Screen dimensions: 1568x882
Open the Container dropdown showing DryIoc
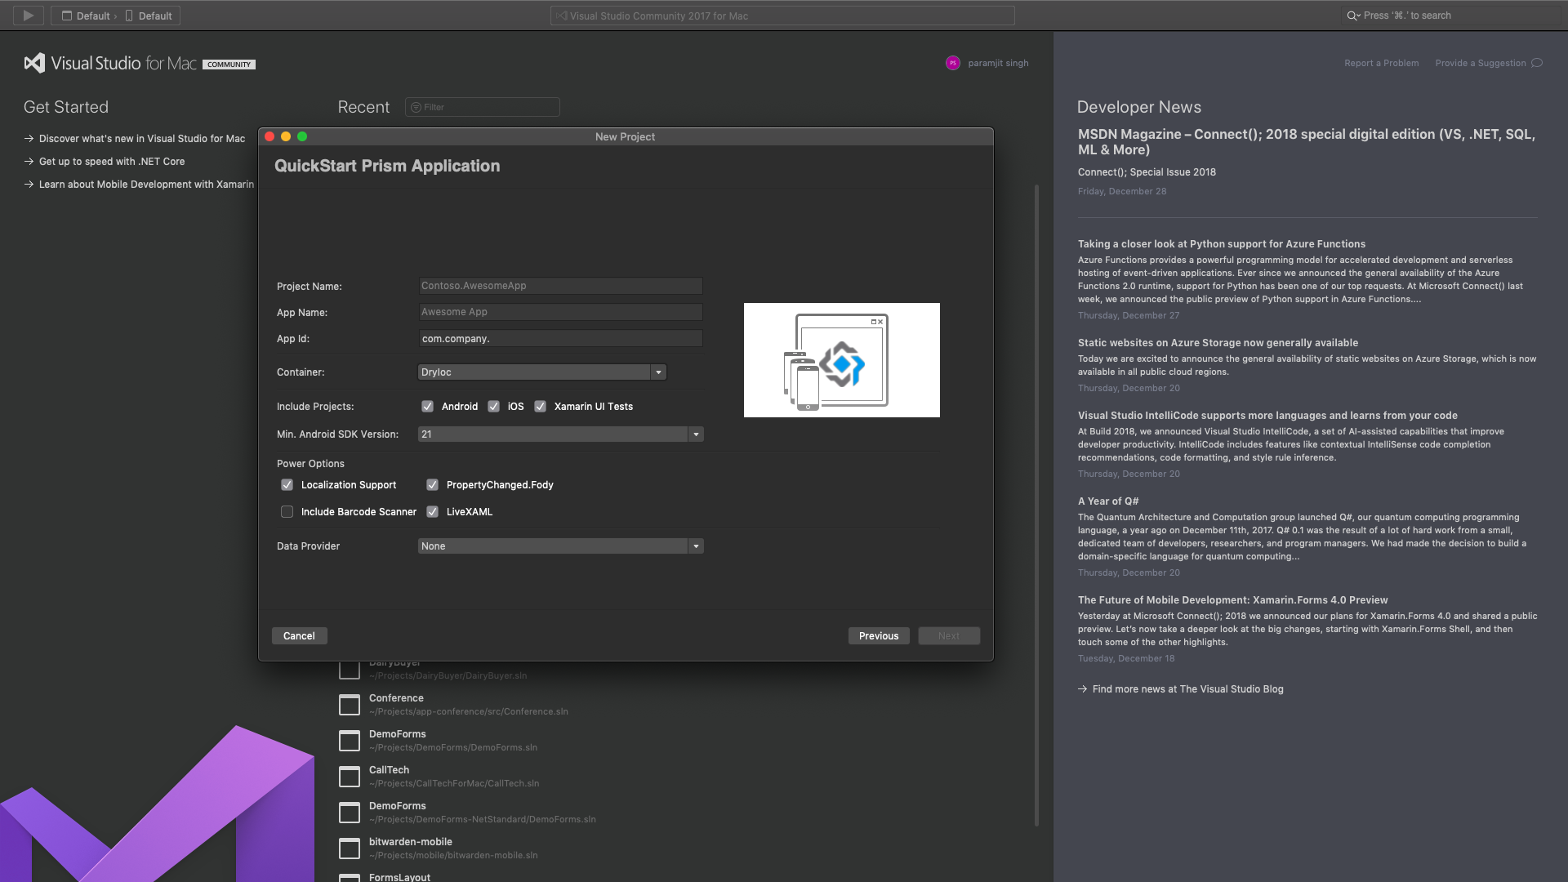coord(542,372)
